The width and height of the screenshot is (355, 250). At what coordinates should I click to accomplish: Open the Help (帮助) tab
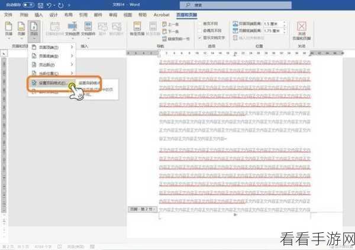pos(143,15)
